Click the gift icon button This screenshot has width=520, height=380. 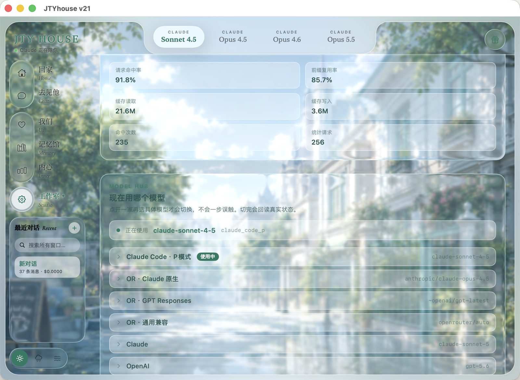(495, 40)
